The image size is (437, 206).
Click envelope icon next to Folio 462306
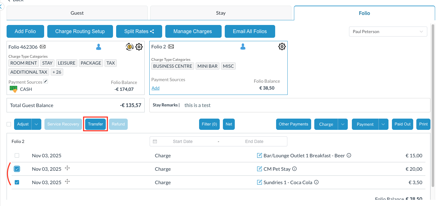43,47
